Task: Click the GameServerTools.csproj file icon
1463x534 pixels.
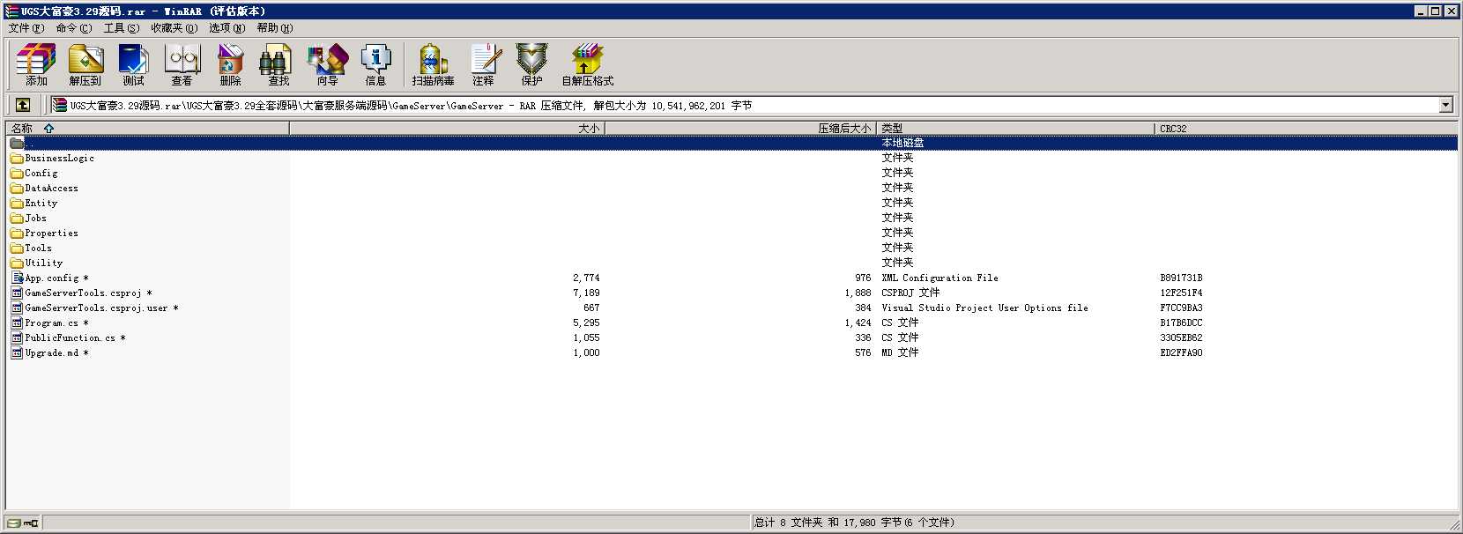Action: click(x=17, y=293)
